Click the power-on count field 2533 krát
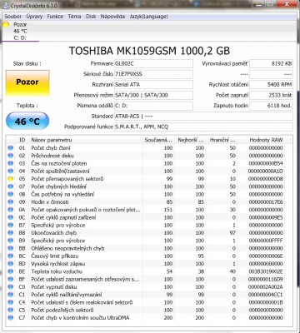 pos(272,95)
